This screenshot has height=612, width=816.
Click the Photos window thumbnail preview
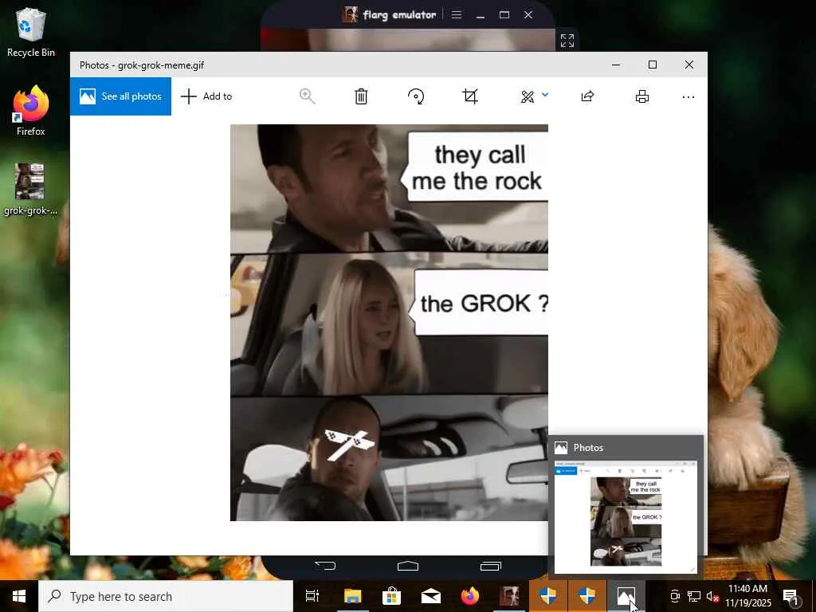(626, 516)
